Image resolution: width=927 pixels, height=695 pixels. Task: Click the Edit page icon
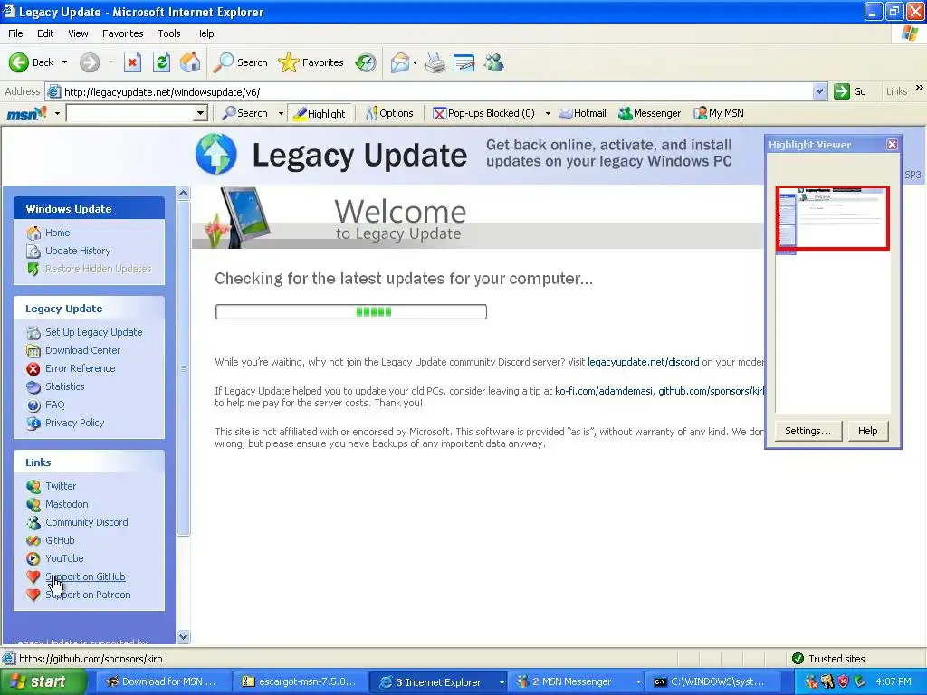click(x=464, y=62)
